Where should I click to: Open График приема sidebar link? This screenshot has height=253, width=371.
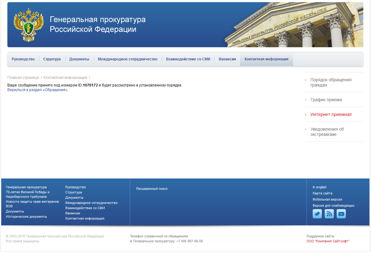tap(326, 100)
